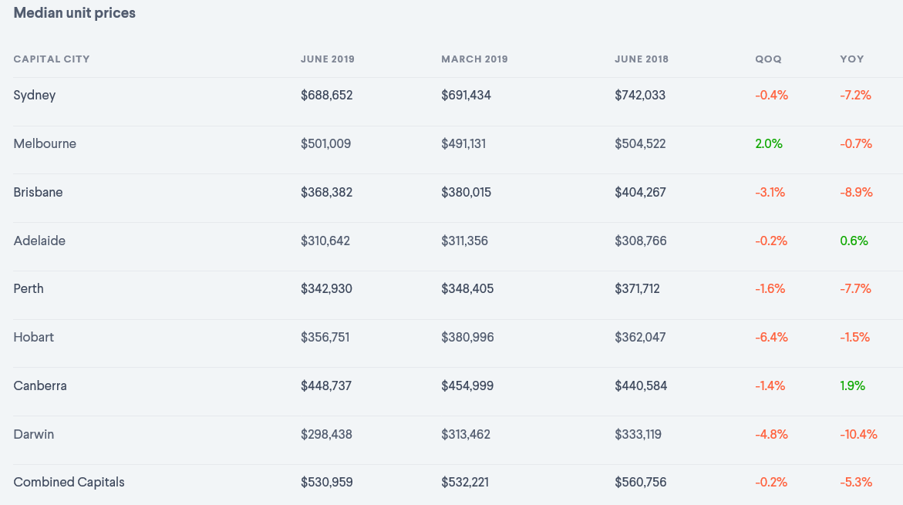The image size is (903, 505).
Task: Click the June 2018 column header
Action: (x=642, y=59)
